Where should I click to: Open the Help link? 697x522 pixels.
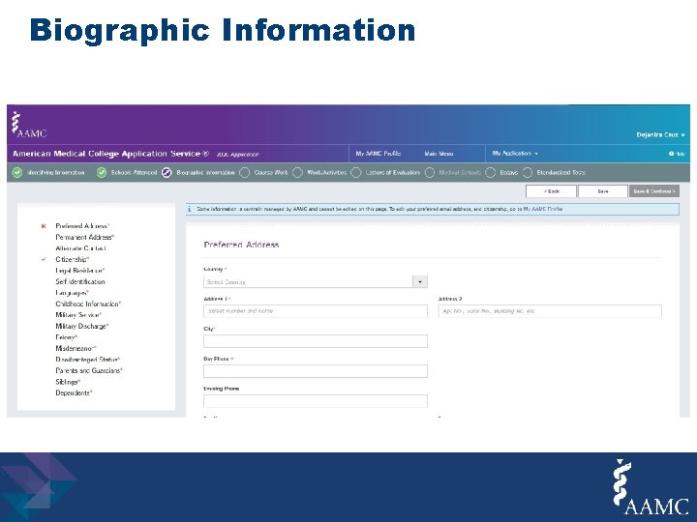(x=677, y=154)
